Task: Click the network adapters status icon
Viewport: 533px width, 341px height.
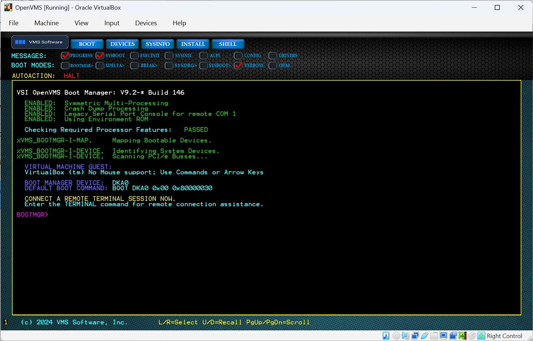Action: [415, 336]
